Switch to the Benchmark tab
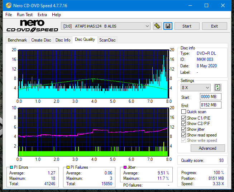Screen dimensions: 234x192 point(17,40)
